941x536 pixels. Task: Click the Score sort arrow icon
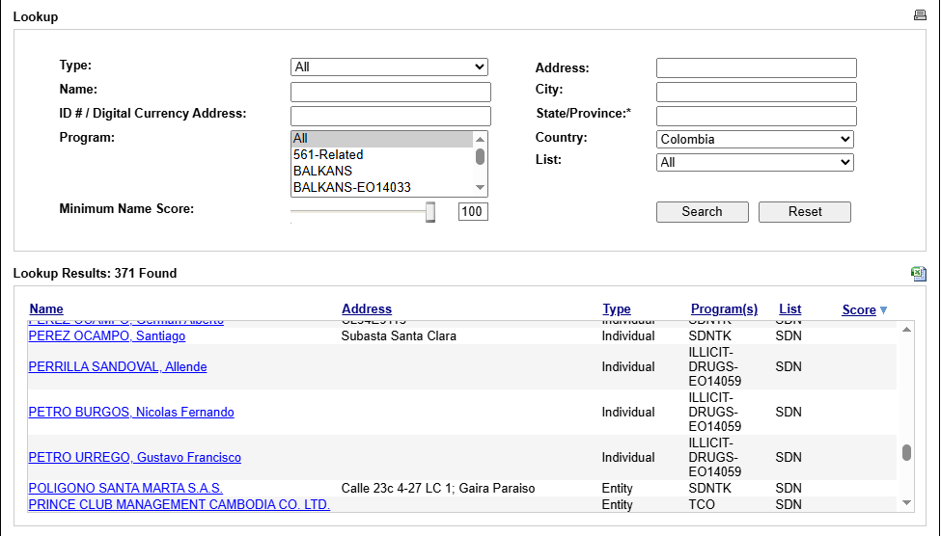point(883,310)
